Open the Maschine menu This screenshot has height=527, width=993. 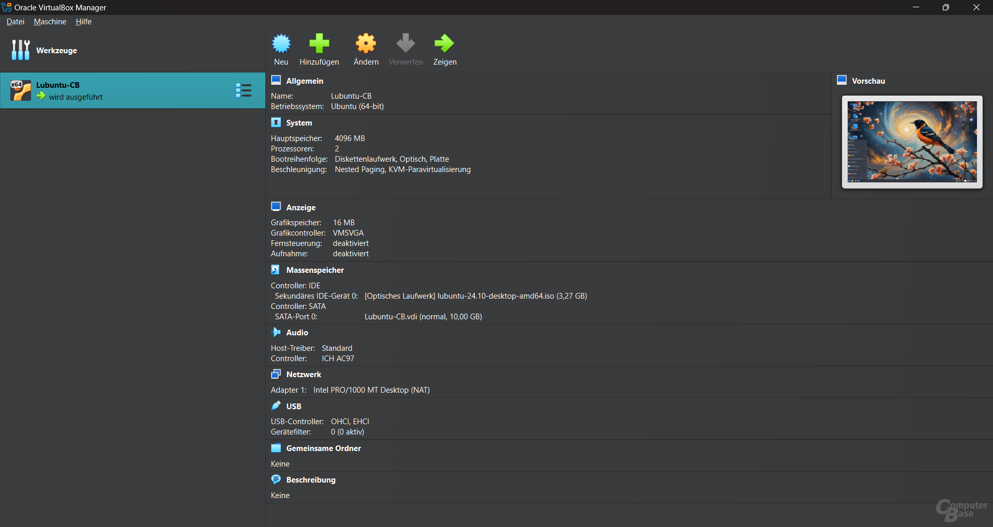tap(50, 22)
